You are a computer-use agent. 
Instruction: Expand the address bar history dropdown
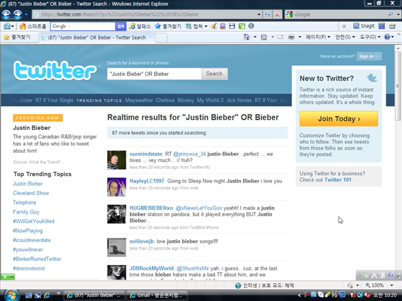click(x=259, y=14)
